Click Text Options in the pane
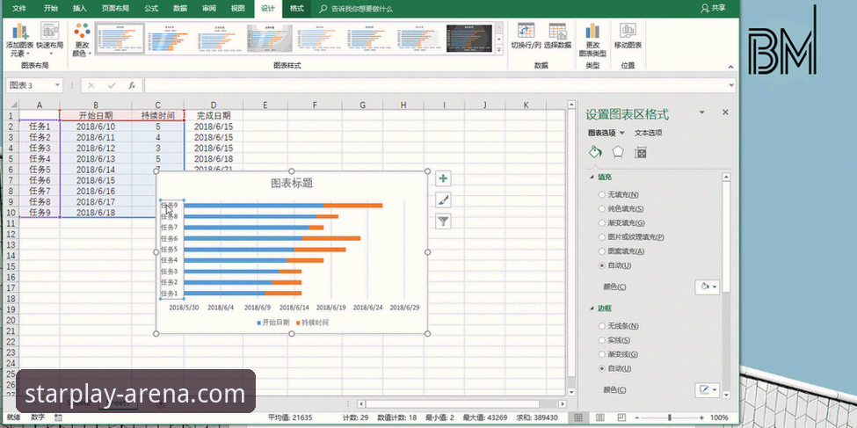 click(x=648, y=133)
